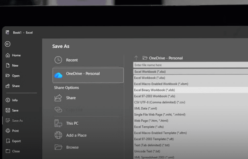
Task: Select the Recent save location
Action: [x=88, y=60]
